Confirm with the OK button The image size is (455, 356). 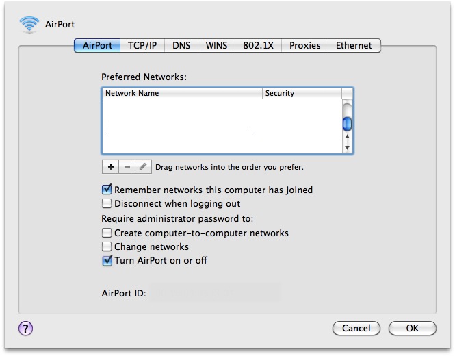[x=413, y=329]
